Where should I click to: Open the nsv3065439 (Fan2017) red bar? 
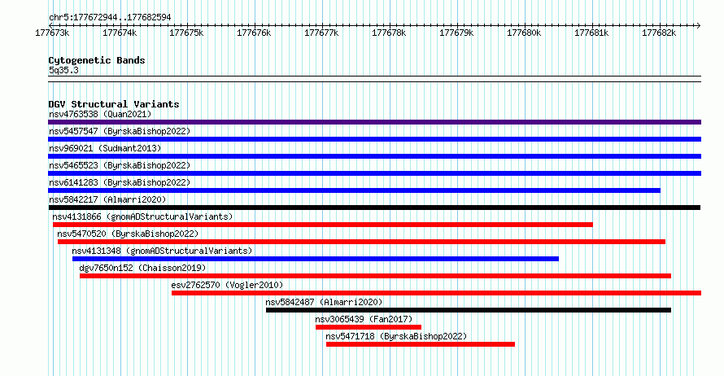pyautogui.click(x=369, y=327)
